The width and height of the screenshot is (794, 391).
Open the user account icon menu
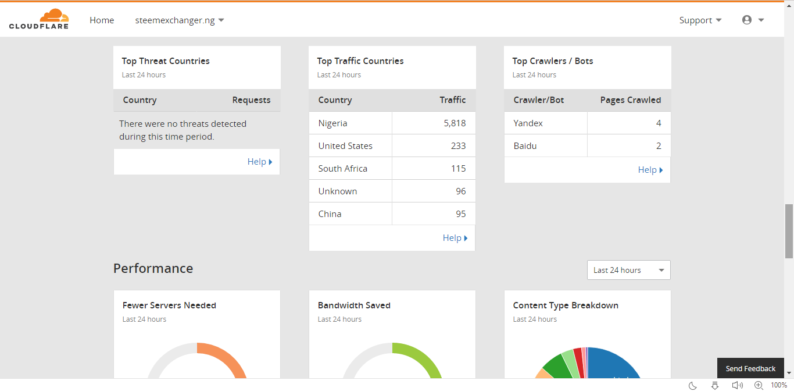tap(753, 20)
